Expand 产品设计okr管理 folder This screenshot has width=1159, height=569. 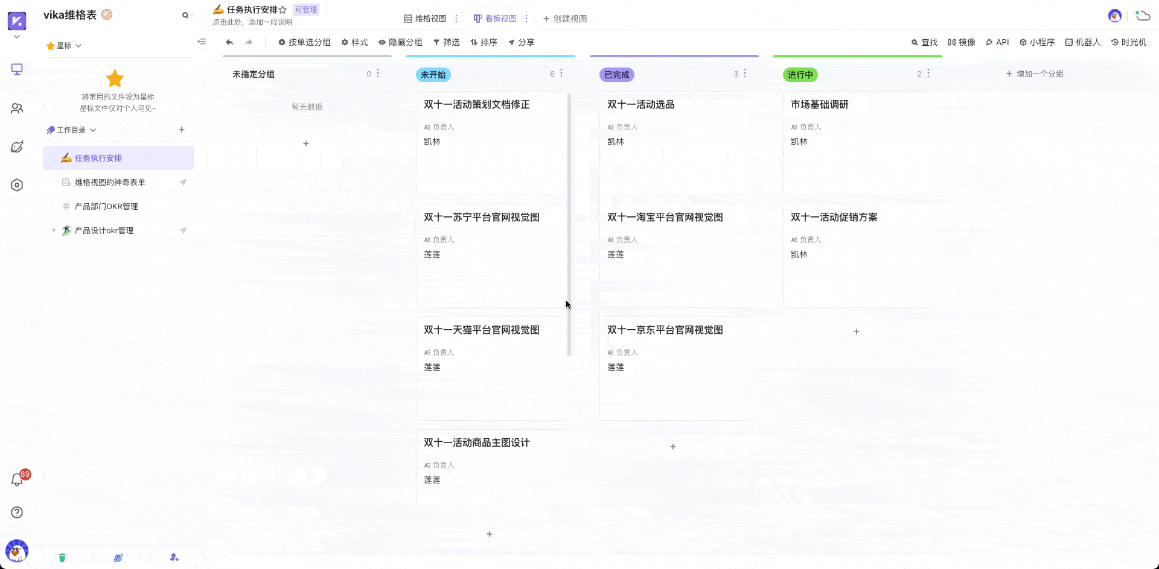[54, 230]
